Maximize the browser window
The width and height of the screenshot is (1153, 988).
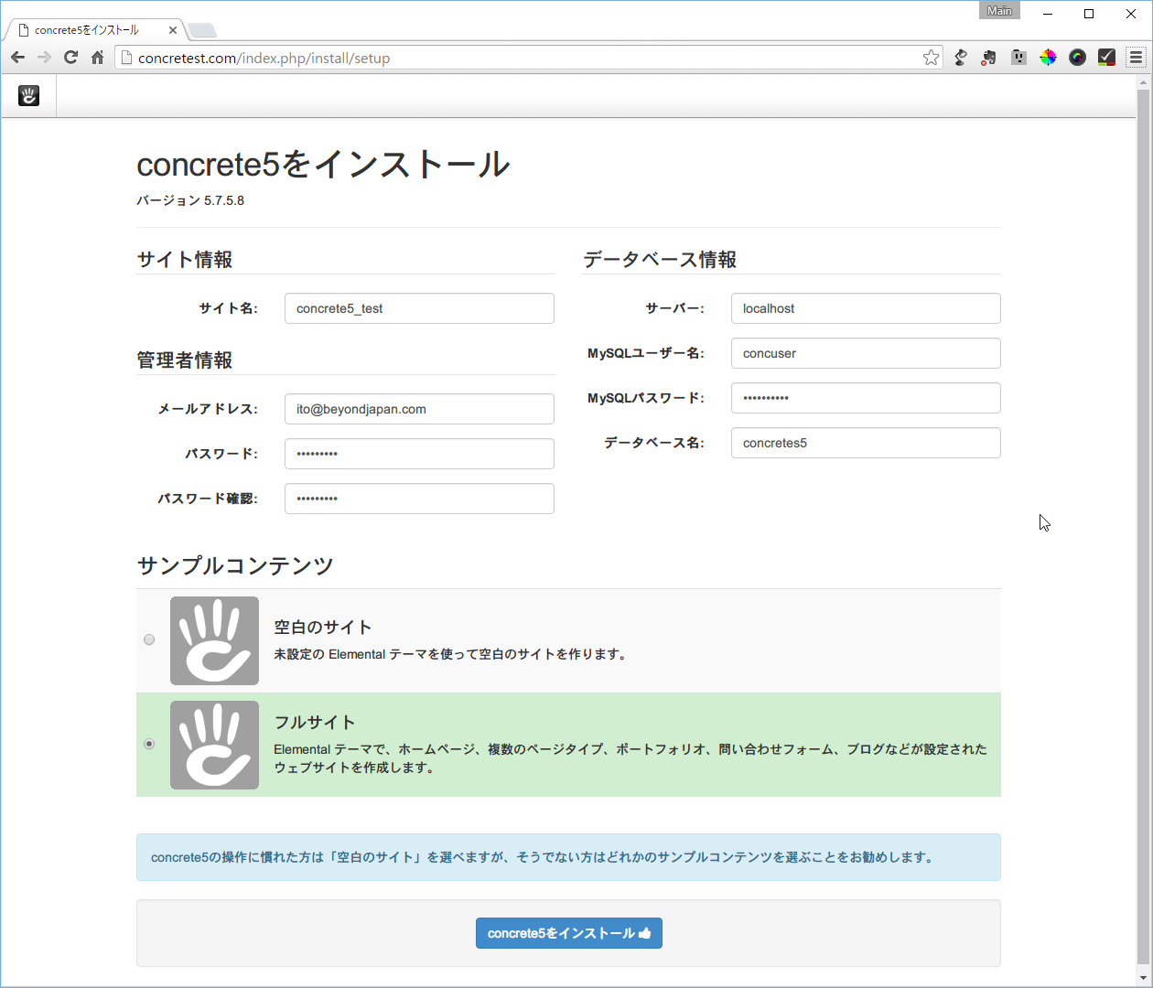pos(1089,14)
